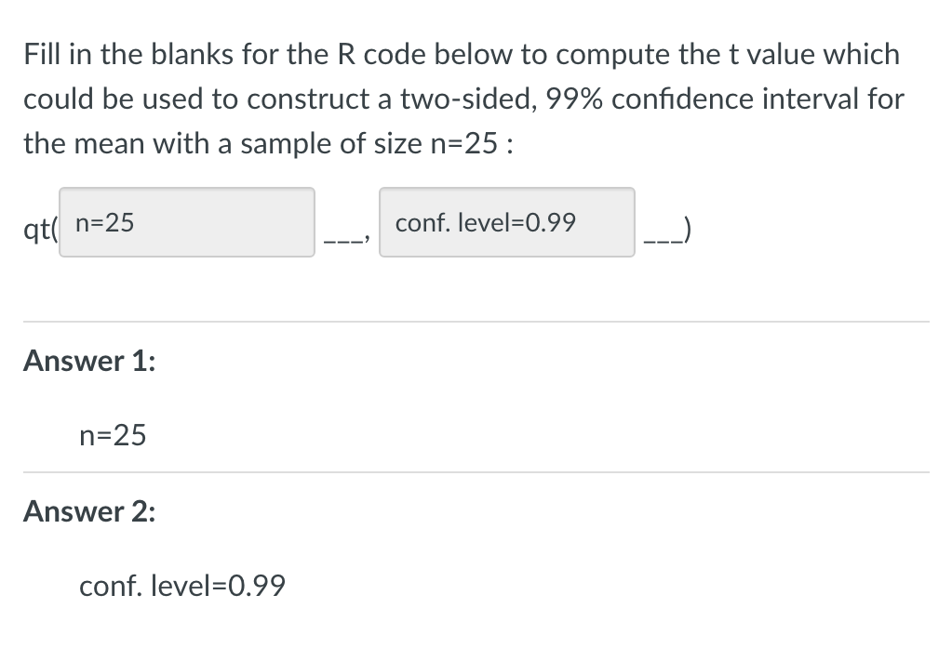Viewport: 952px width, 648px height.
Task: Select the conf. level=0.99 answer blank
Action: 506,222
